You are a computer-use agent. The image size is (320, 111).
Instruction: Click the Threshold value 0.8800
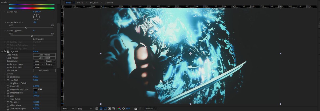pyautogui.click(x=36, y=86)
